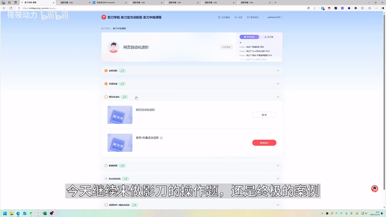Expand the Excel自动化 section chevron
Screen dimensions: 386x217
click(278, 179)
